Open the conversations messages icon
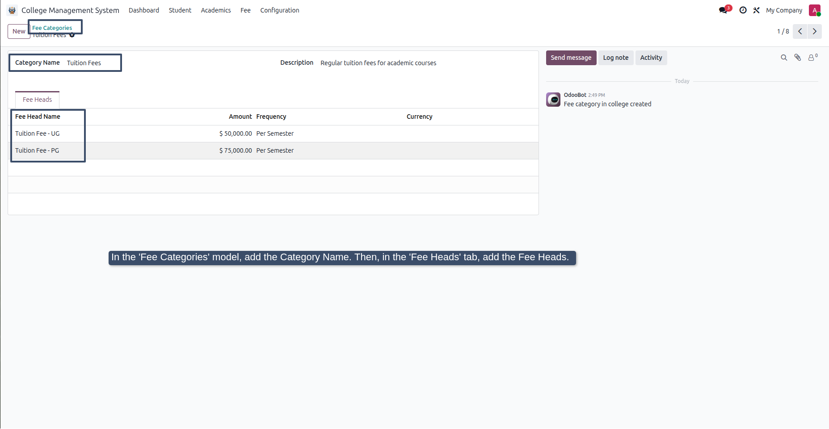 tap(724, 10)
